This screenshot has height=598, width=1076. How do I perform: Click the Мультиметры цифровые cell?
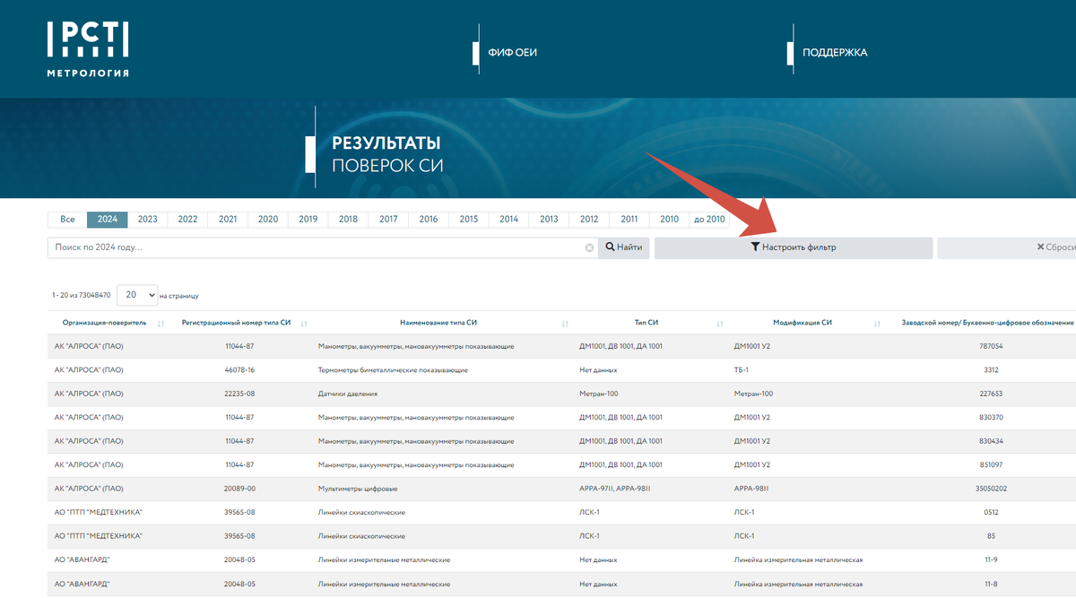[x=358, y=489]
